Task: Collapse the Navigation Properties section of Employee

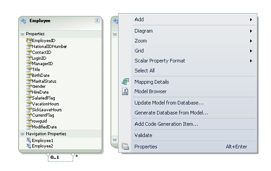Action: (22, 134)
